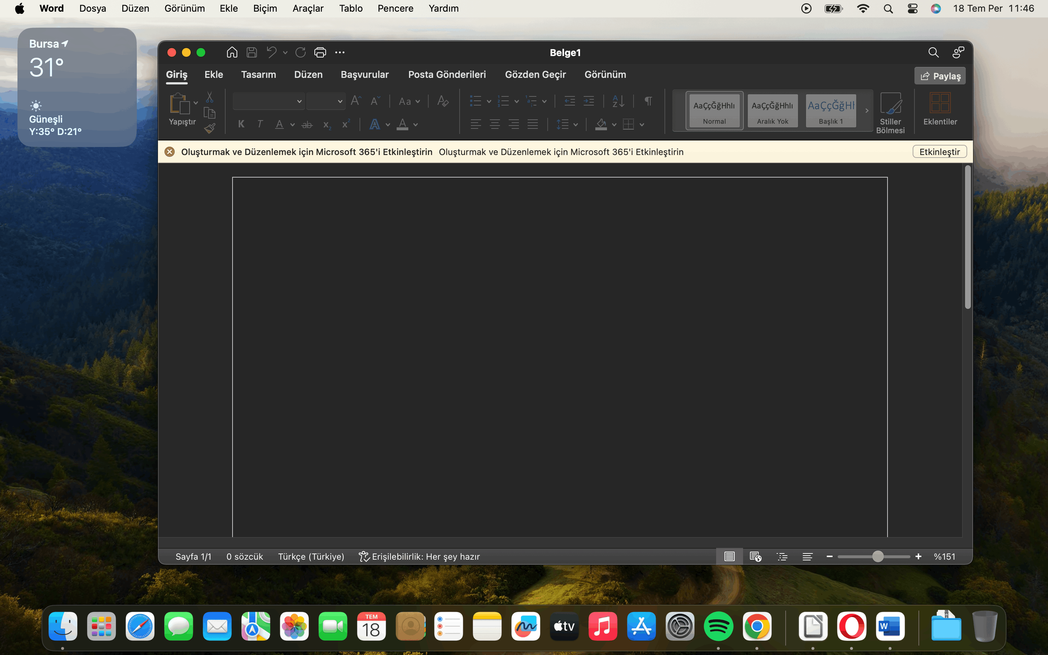This screenshot has width=1048, height=655.
Task: Click the %151 zoom level indicator
Action: coord(945,556)
